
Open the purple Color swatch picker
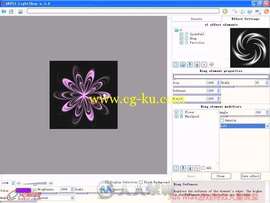tap(23, 190)
